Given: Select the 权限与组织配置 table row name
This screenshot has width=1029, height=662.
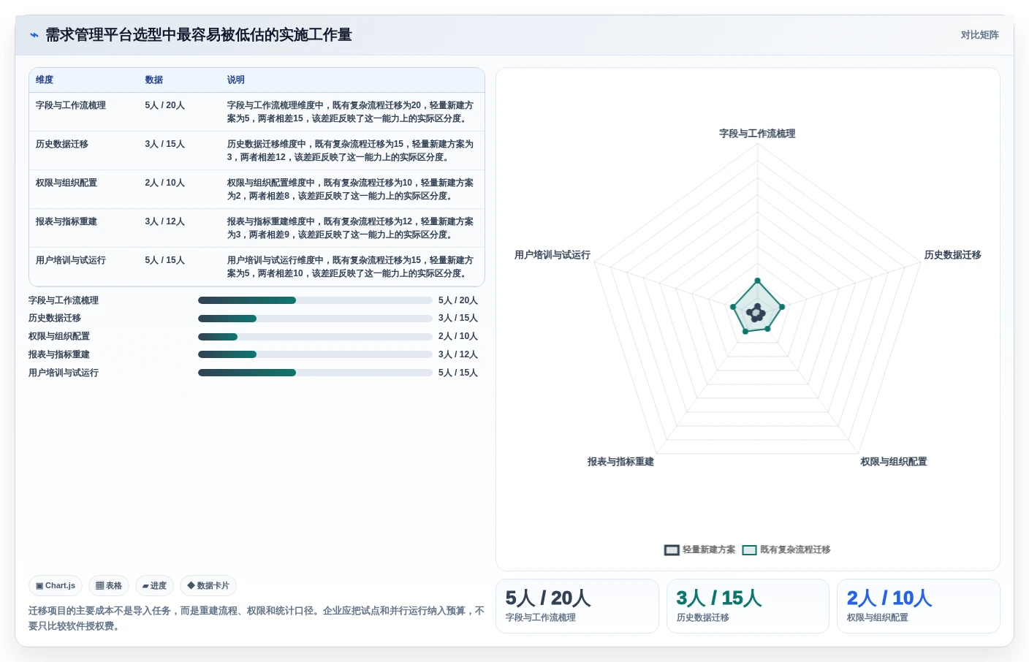Looking at the screenshot, I should pos(67,183).
